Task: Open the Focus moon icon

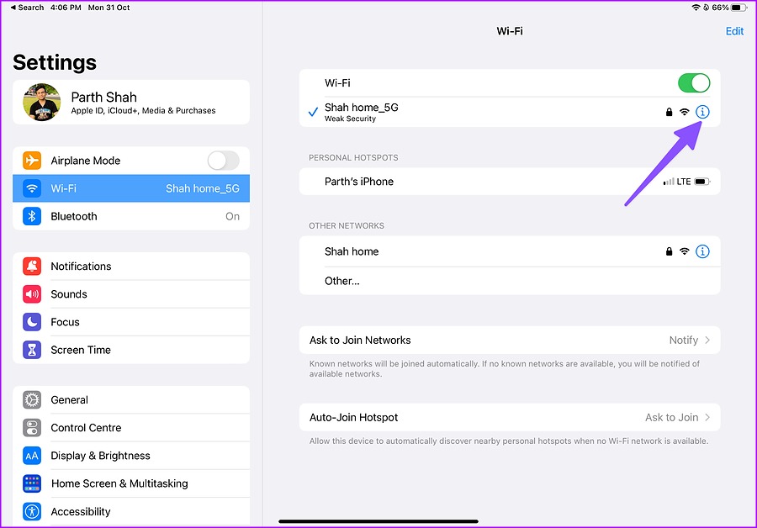Action: tap(32, 322)
